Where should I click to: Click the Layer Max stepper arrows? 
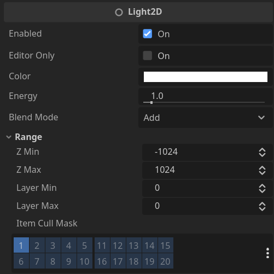point(262,207)
